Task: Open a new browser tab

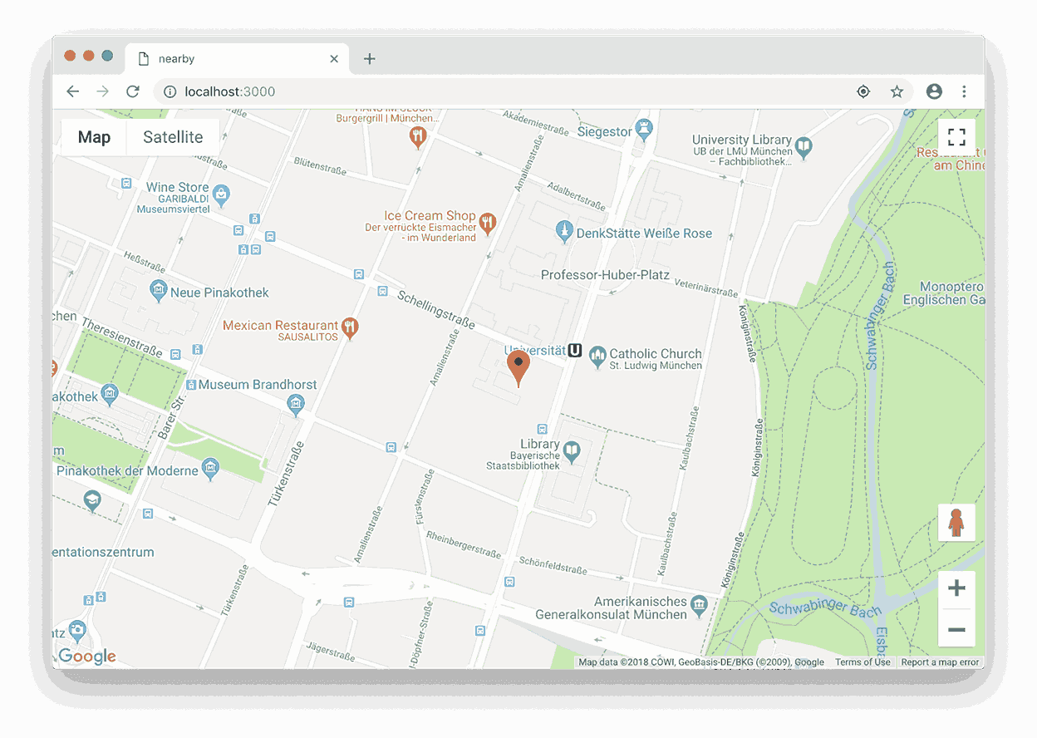Action: click(370, 59)
